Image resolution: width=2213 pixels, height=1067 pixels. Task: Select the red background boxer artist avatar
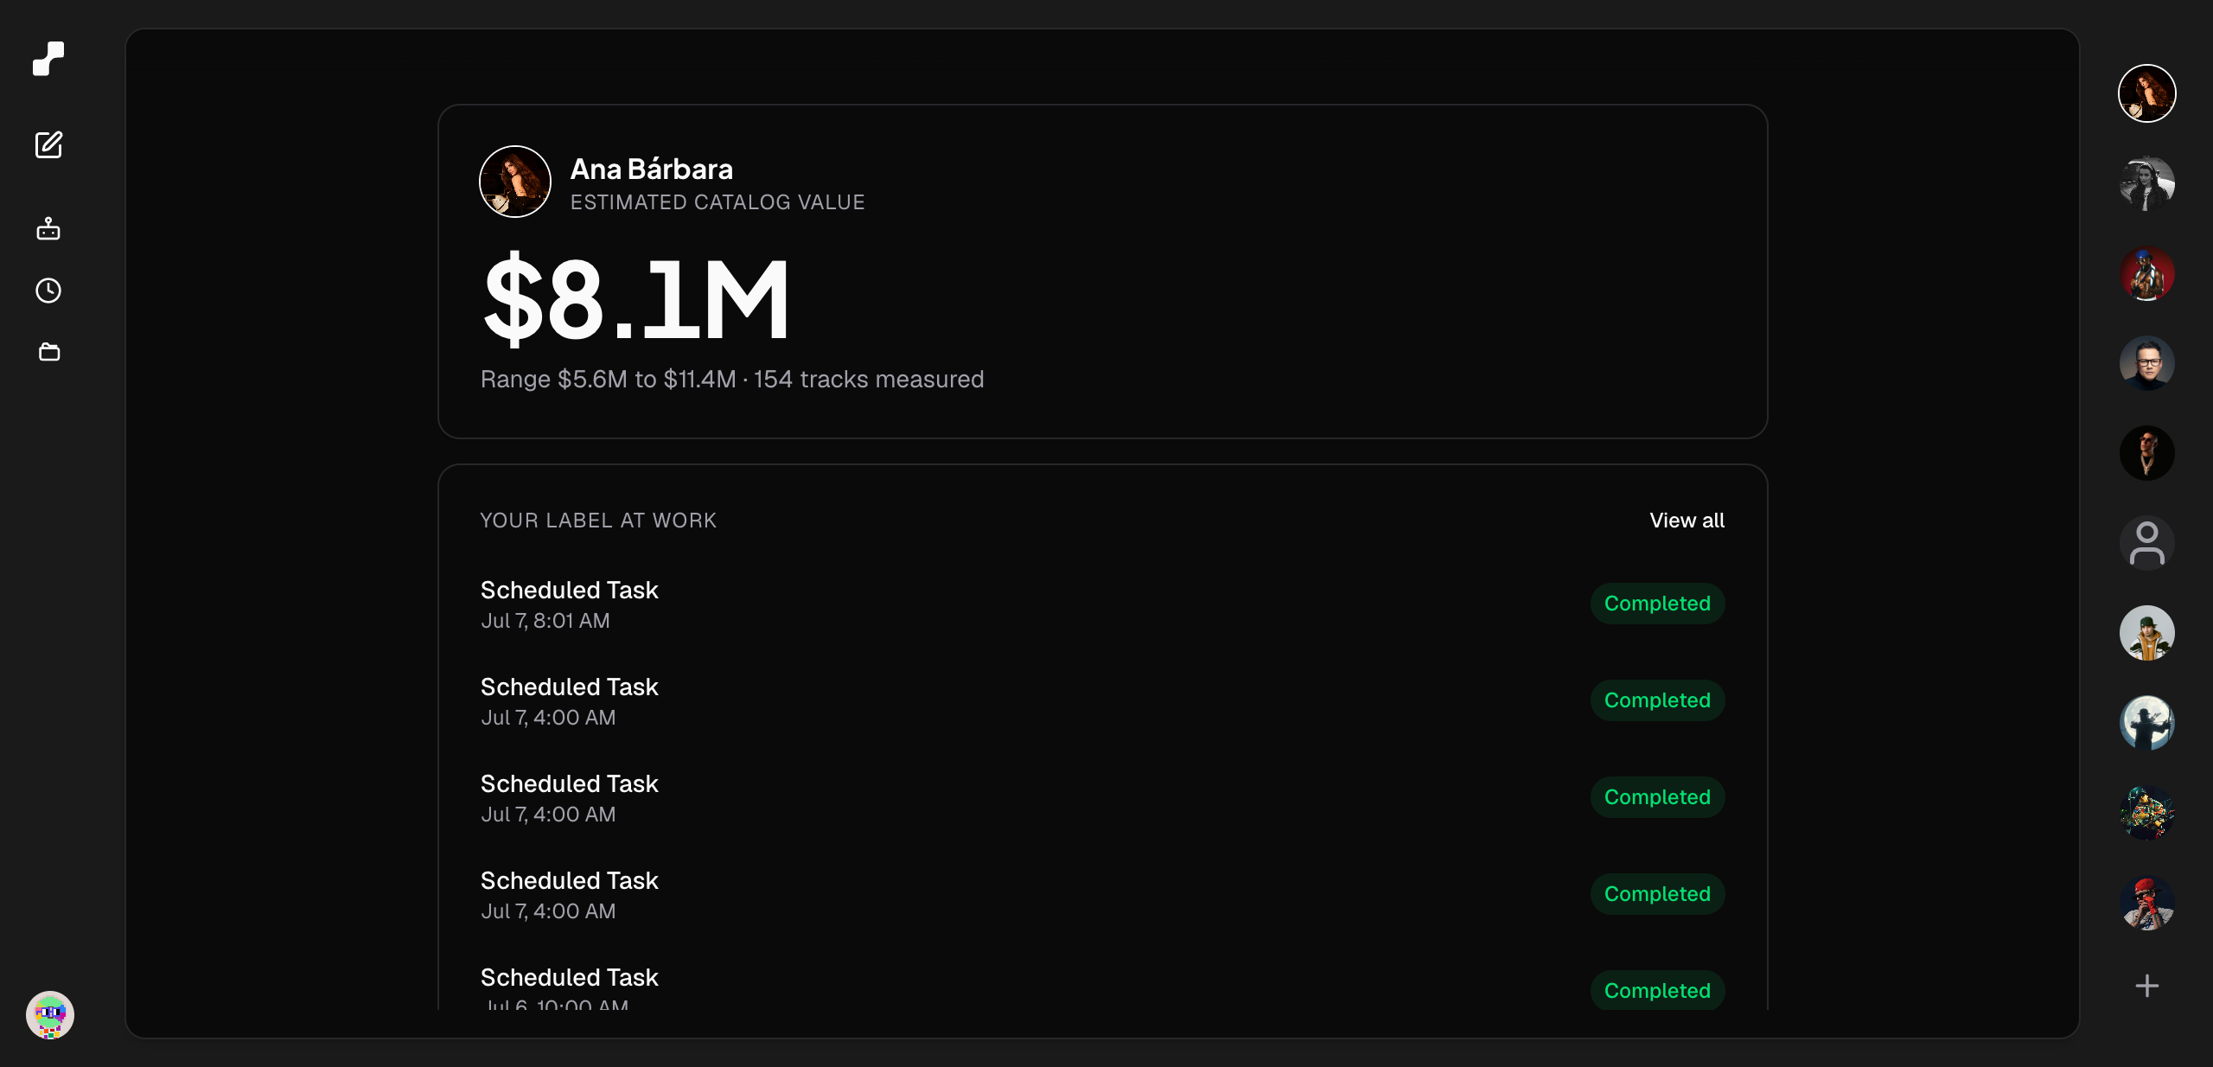click(x=2146, y=273)
